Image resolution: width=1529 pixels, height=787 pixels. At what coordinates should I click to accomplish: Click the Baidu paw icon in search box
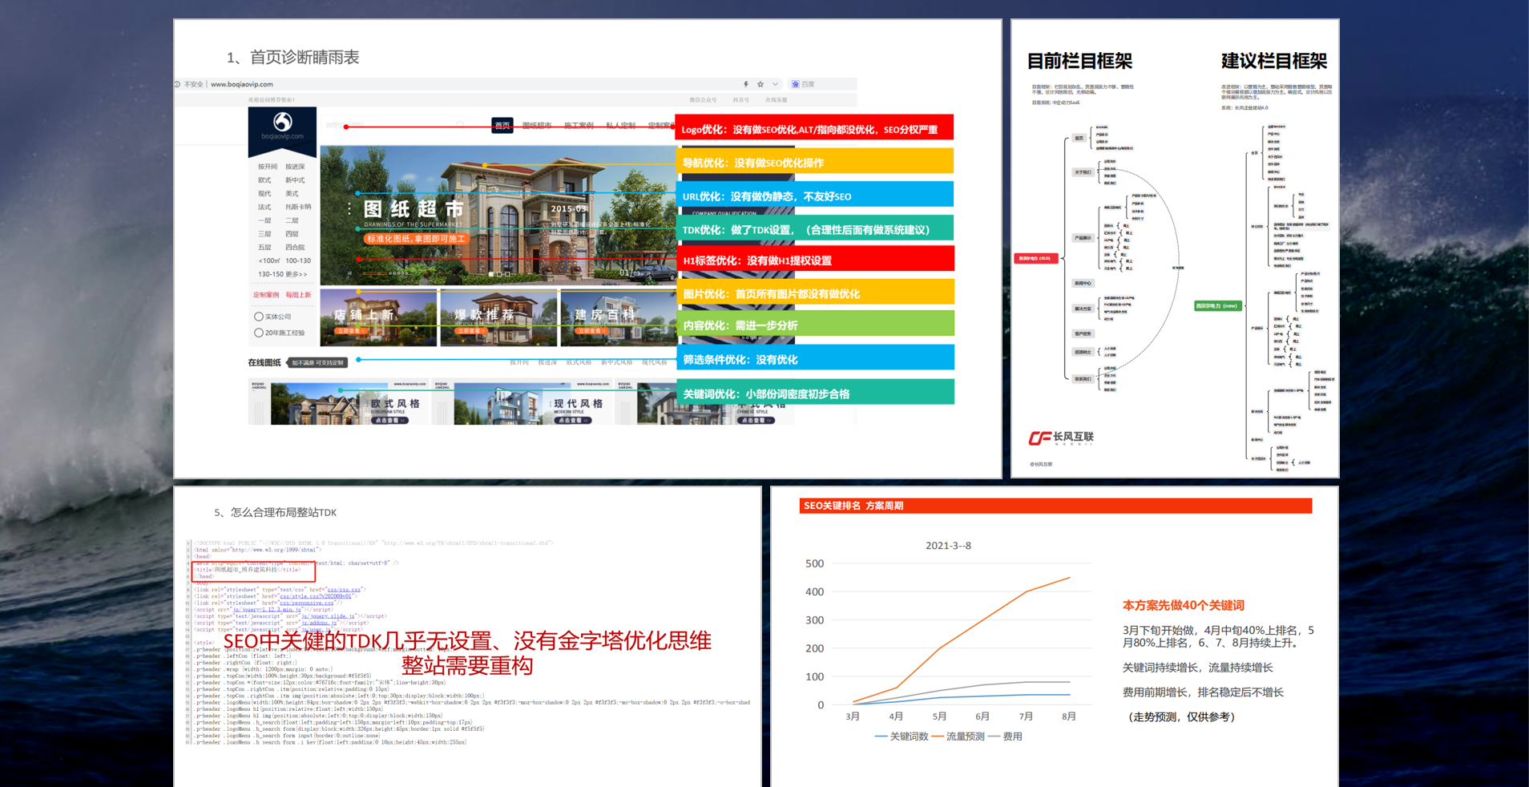795,84
